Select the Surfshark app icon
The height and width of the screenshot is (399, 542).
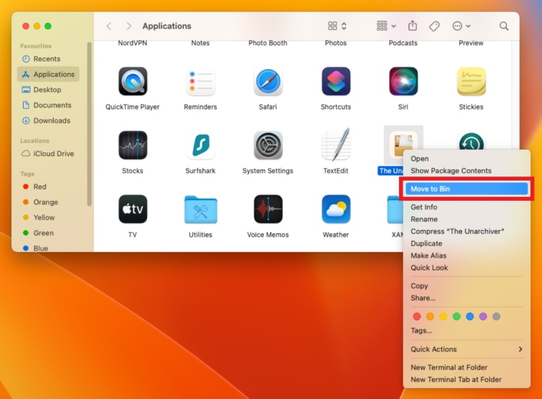tap(201, 145)
